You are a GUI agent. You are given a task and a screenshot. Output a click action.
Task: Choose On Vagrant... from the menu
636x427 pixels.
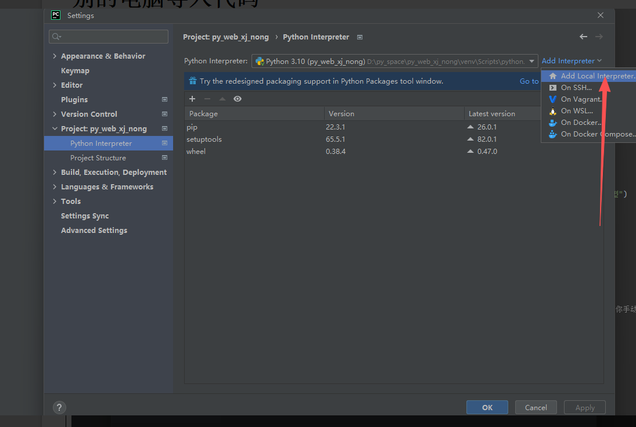(588, 99)
